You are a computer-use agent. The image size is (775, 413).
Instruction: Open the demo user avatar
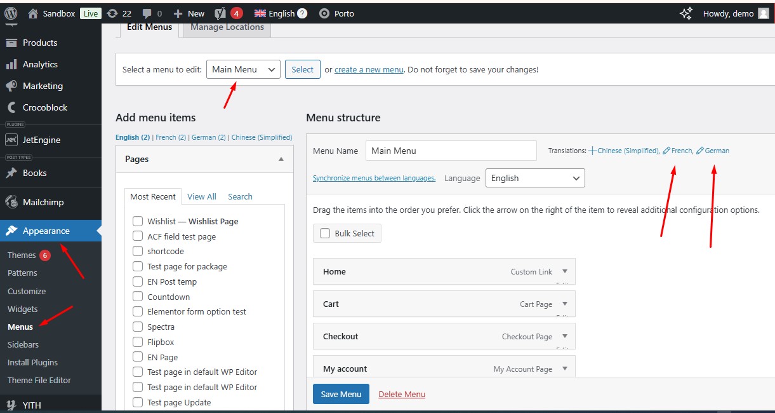[x=764, y=13]
